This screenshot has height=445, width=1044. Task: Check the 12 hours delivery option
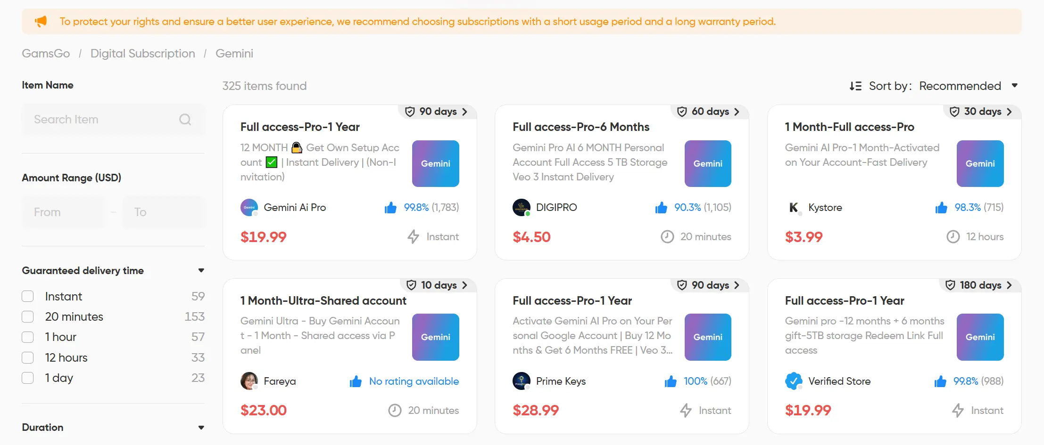pyautogui.click(x=28, y=358)
